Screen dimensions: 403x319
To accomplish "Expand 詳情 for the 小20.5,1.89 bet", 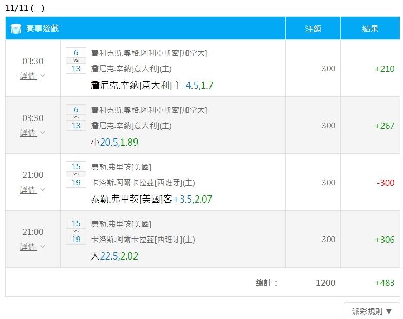I will point(32,133).
